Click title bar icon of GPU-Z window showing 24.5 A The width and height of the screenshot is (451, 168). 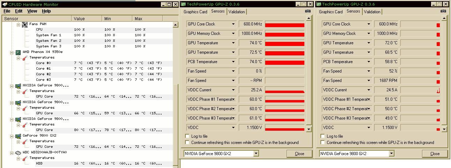click(x=318, y=4)
